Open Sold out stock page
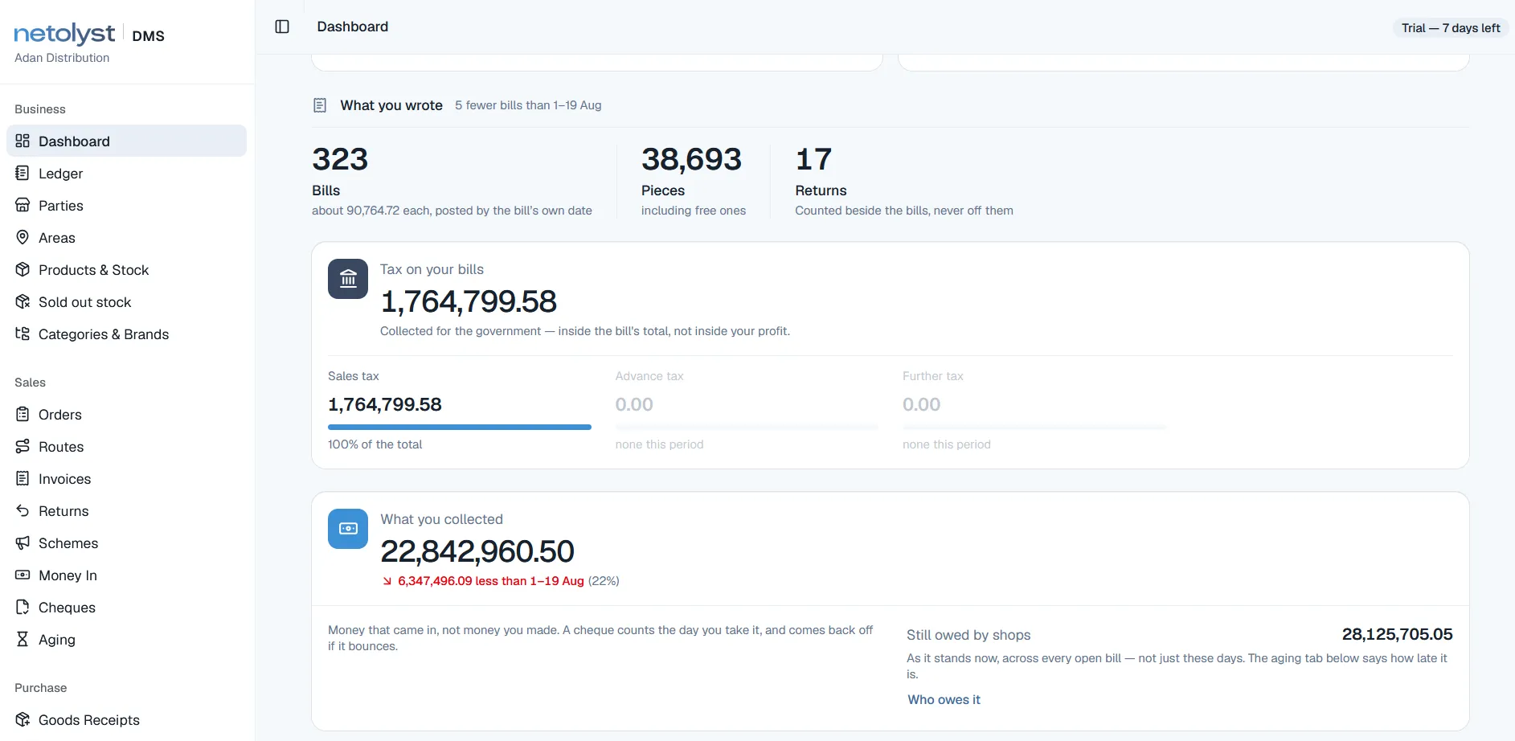The image size is (1515, 741). click(126, 301)
